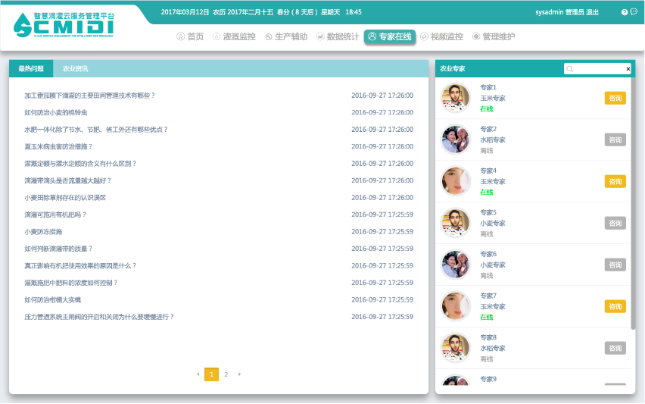Click the 首页 home icon in navigation

(180, 36)
